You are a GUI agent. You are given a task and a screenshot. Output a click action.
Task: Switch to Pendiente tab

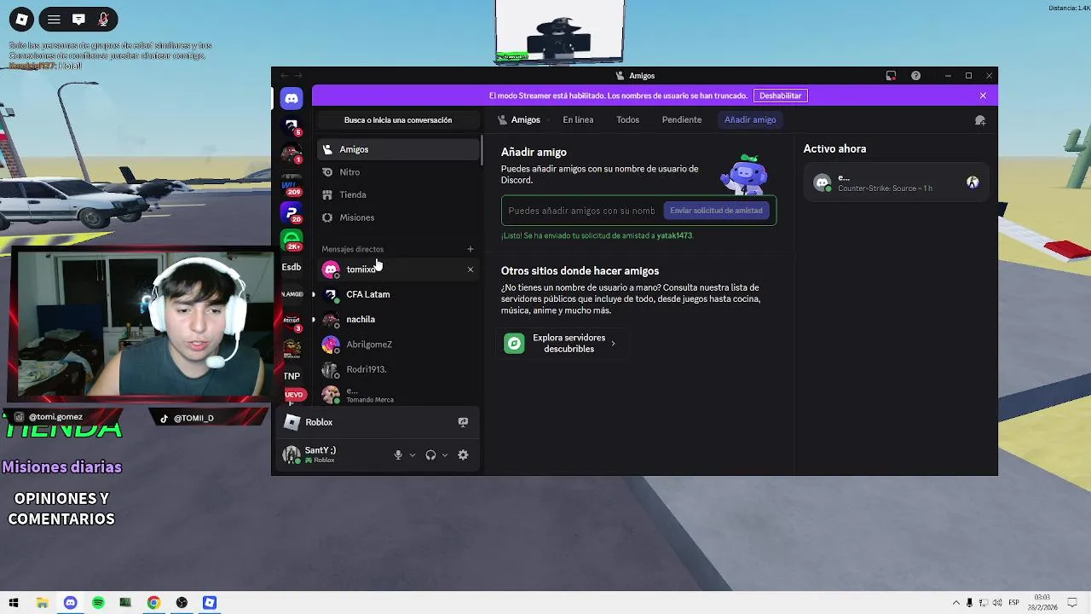(682, 120)
